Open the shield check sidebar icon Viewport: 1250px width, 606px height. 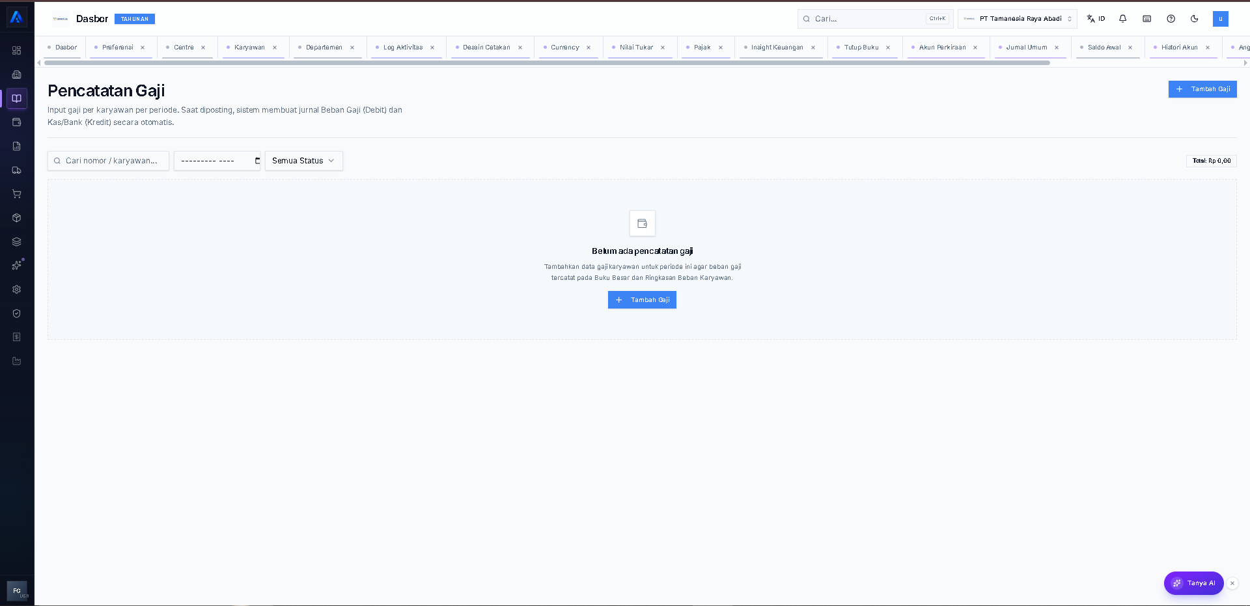pyautogui.click(x=17, y=314)
